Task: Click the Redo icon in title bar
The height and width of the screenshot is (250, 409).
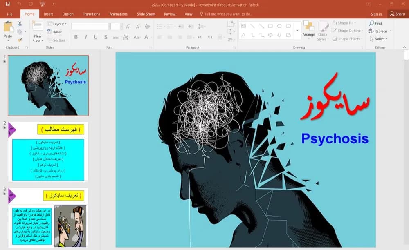Action: 31,4
